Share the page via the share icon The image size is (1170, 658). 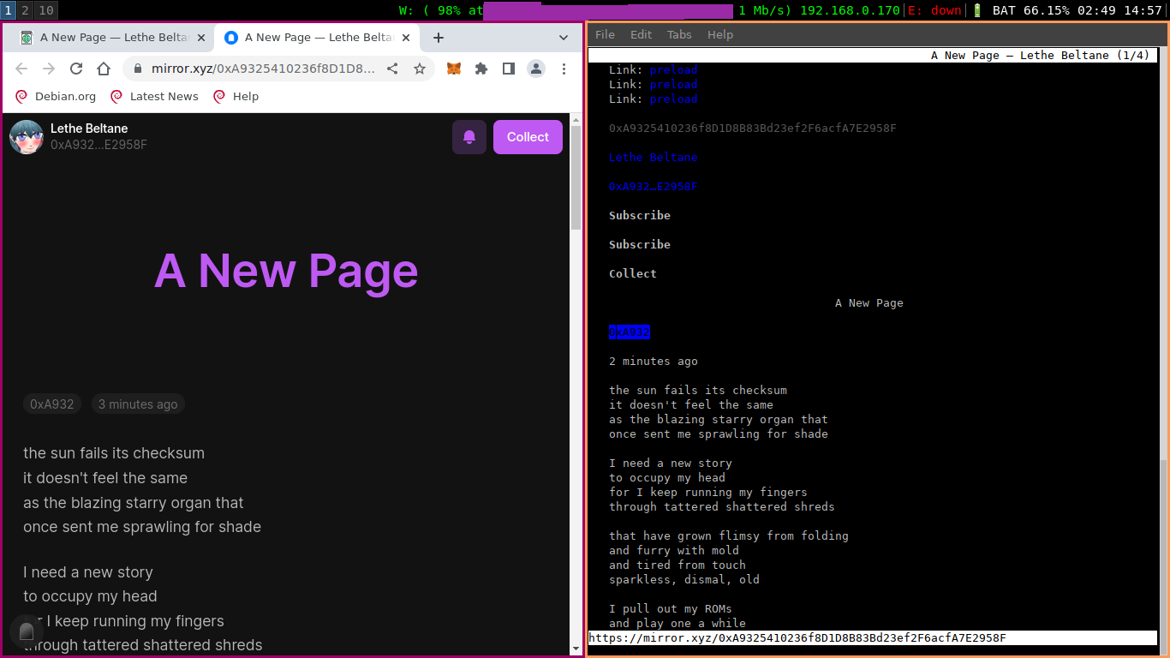click(392, 69)
